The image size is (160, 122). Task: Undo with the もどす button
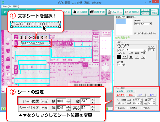pos(145,10)
